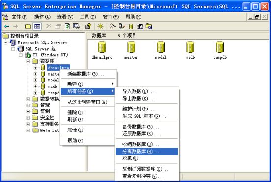
Task: Expand the 复制 folder node
Action: (28, 111)
